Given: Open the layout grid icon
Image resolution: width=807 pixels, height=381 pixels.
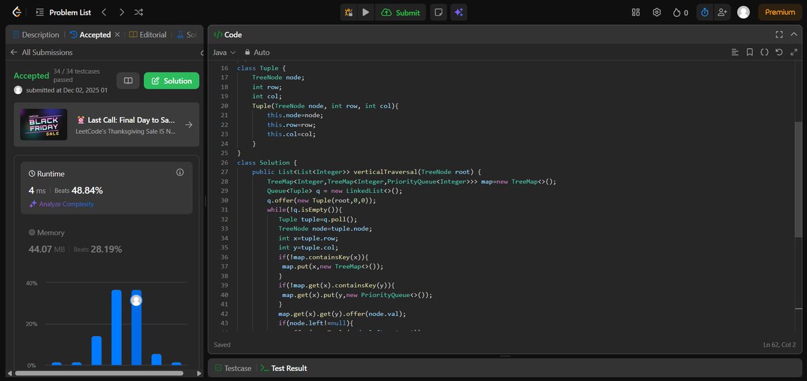Looking at the screenshot, I should pyautogui.click(x=636, y=12).
